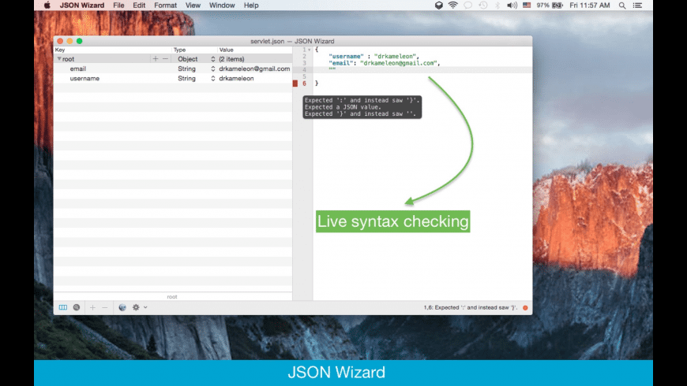687x386 pixels.
Task: Click the orange error status indicator dot
Action: pos(525,307)
